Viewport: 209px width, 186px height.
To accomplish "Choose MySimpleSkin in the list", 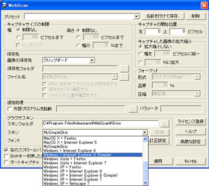I will click(x=93, y=147).
